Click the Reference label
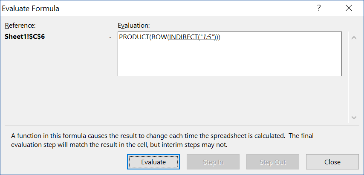This screenshot has width=364, height=175. click(x=20, y=25)
